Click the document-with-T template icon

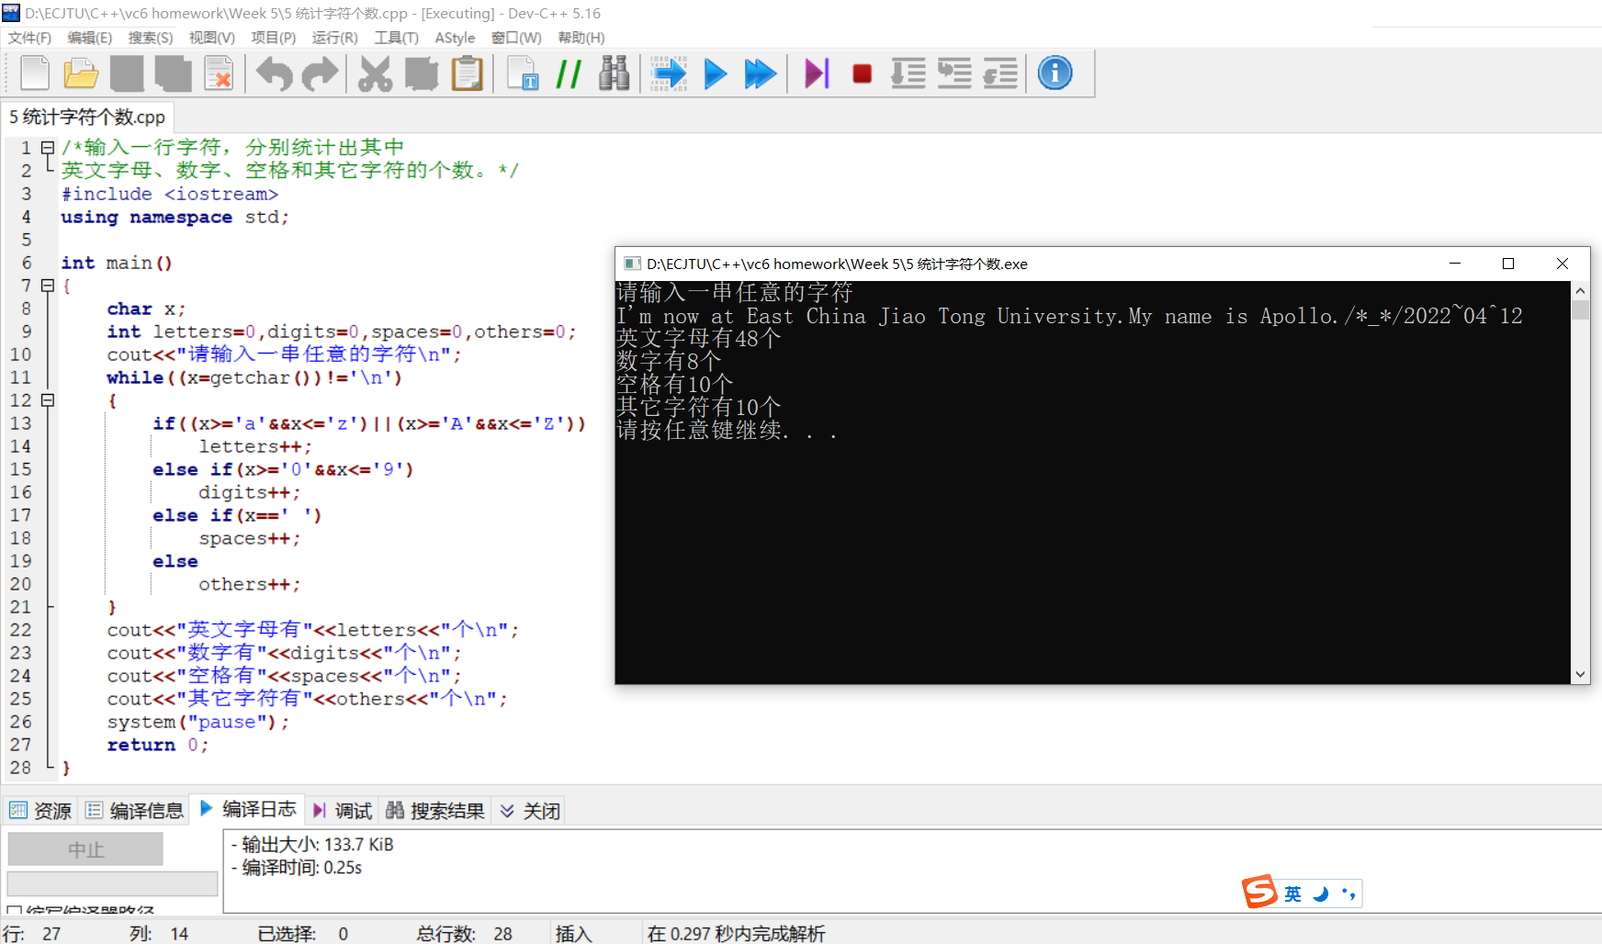[523, 73]
